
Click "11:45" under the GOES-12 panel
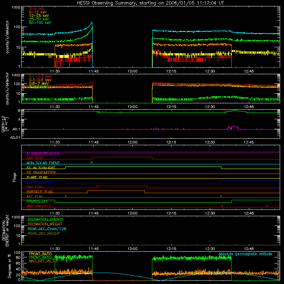tap(94, 142)
